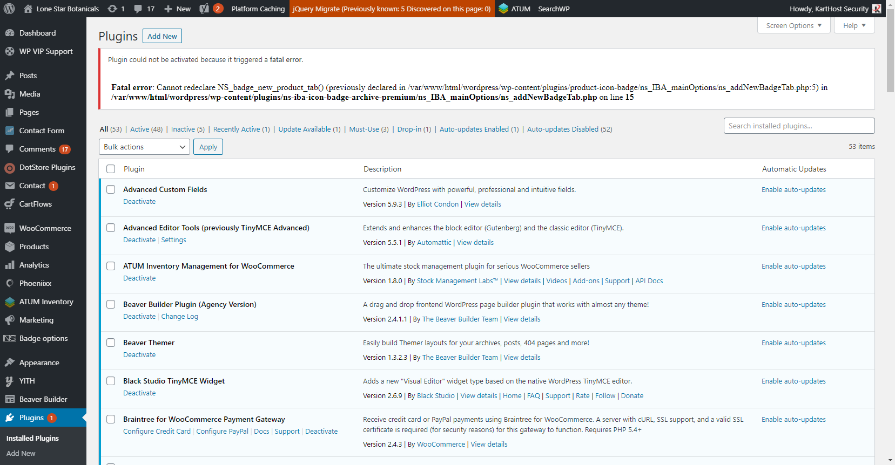Open the Lone Star Botanicals site menu
This screenshot has width=895, height=465.
(x=62, y=9)
